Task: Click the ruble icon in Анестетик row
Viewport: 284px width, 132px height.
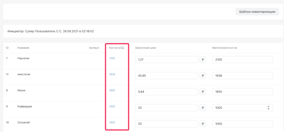Action: point(203,76)
